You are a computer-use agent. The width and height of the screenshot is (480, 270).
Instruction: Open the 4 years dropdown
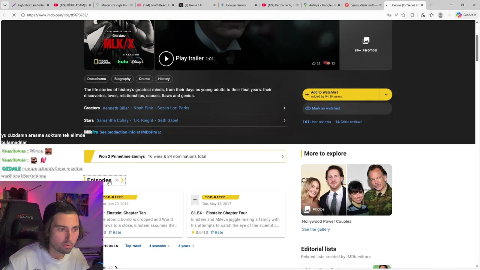point(186,246)
